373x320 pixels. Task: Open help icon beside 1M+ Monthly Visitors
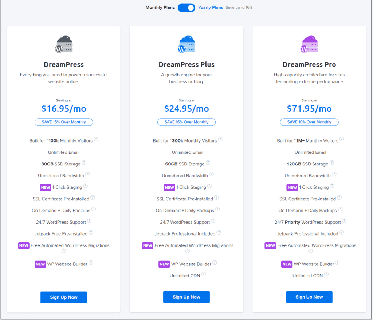(x=342, y=139)
